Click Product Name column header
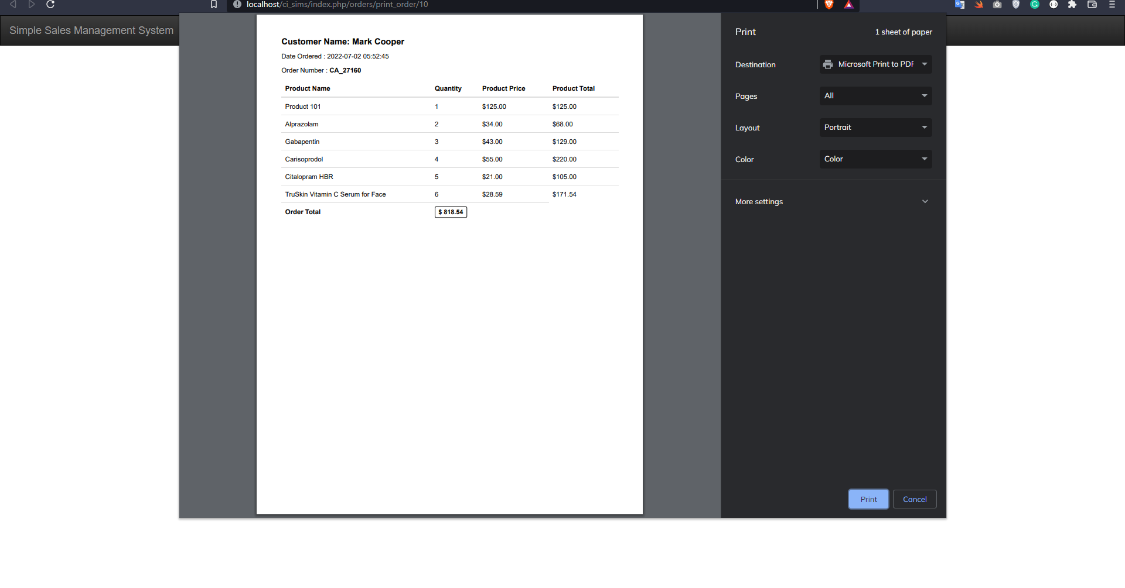The height and width of the screenshot is (588, 1125). [x=308, y=88]
